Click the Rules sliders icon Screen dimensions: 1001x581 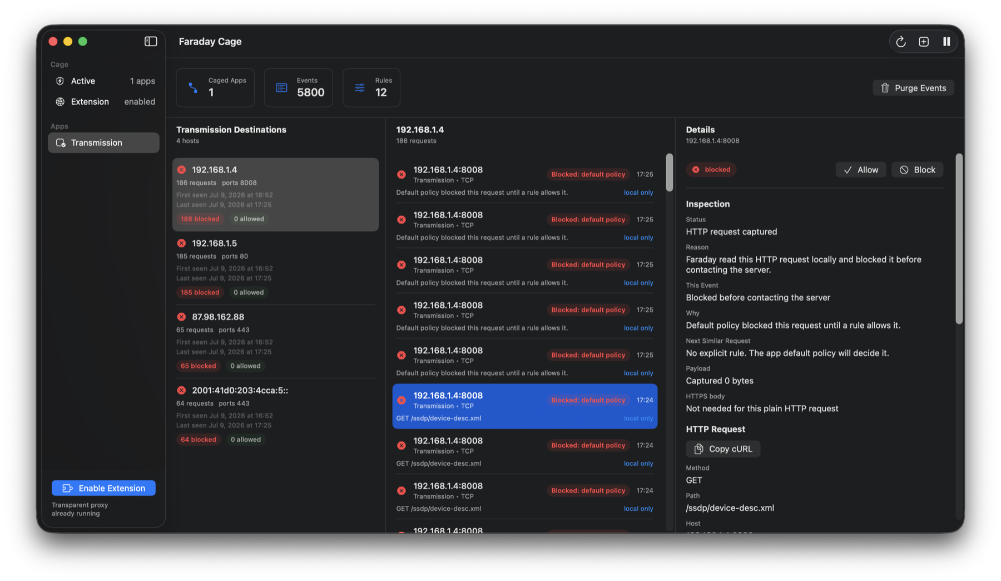tap(360, 87)
